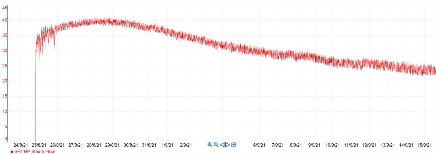
Task: Click the 0 value on the y-axis
Action: click(x=6, y=139)
